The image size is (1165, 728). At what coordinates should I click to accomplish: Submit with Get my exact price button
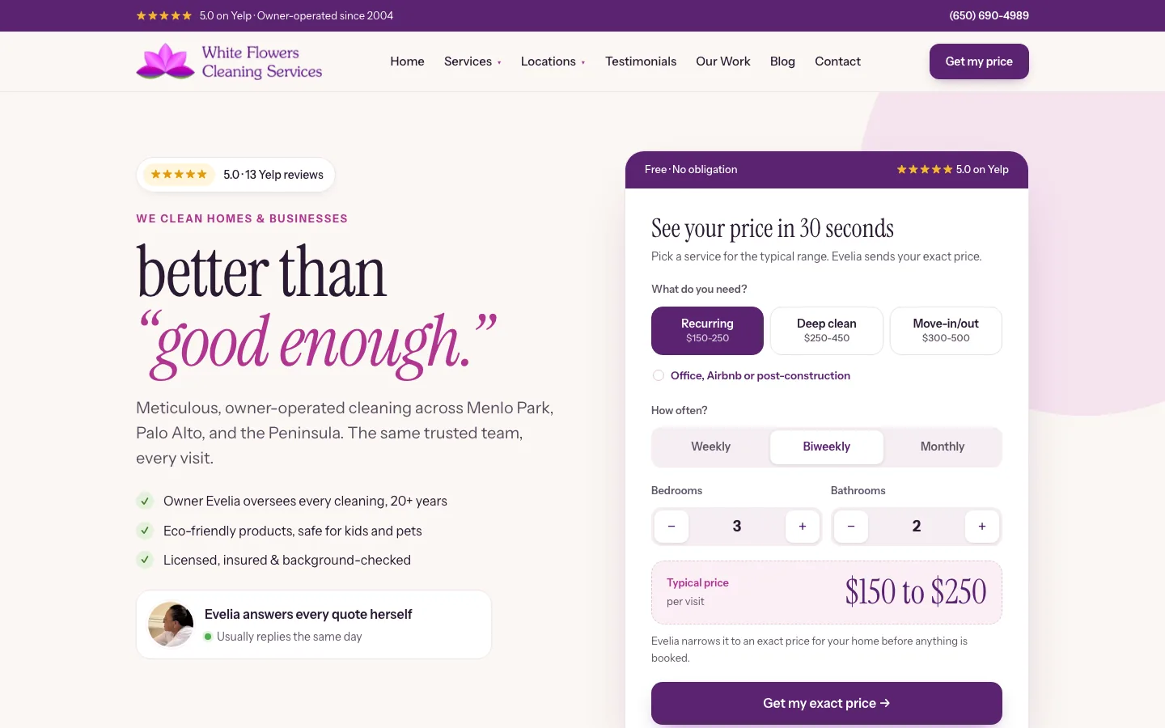(827, 703)
